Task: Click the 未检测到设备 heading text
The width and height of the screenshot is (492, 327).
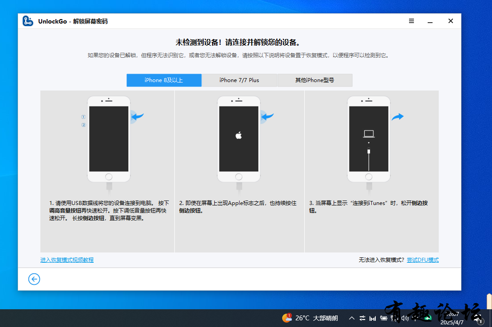Action: click(x=238, y=42)
